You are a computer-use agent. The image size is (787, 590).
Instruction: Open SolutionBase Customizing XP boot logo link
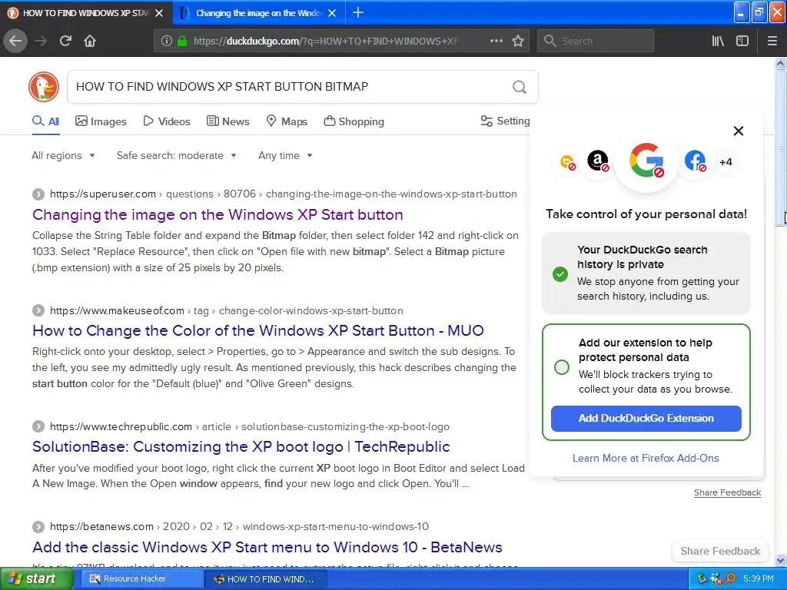click(241, 447)
